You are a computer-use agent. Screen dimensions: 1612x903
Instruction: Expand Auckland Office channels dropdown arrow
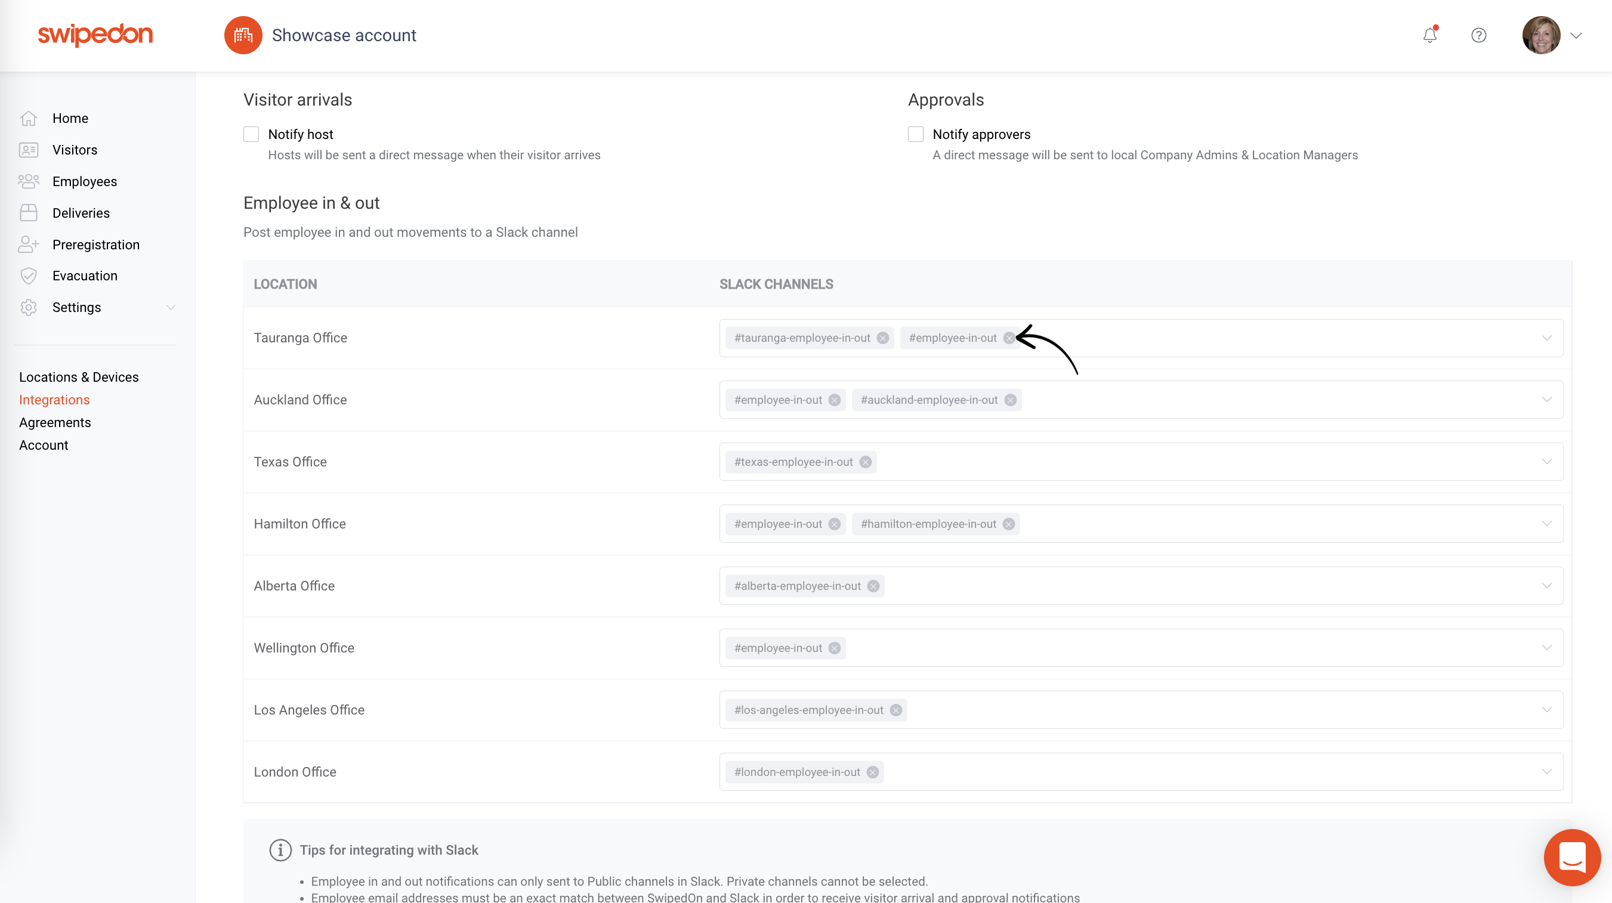pyautogui.click(x=1546, y=400)
